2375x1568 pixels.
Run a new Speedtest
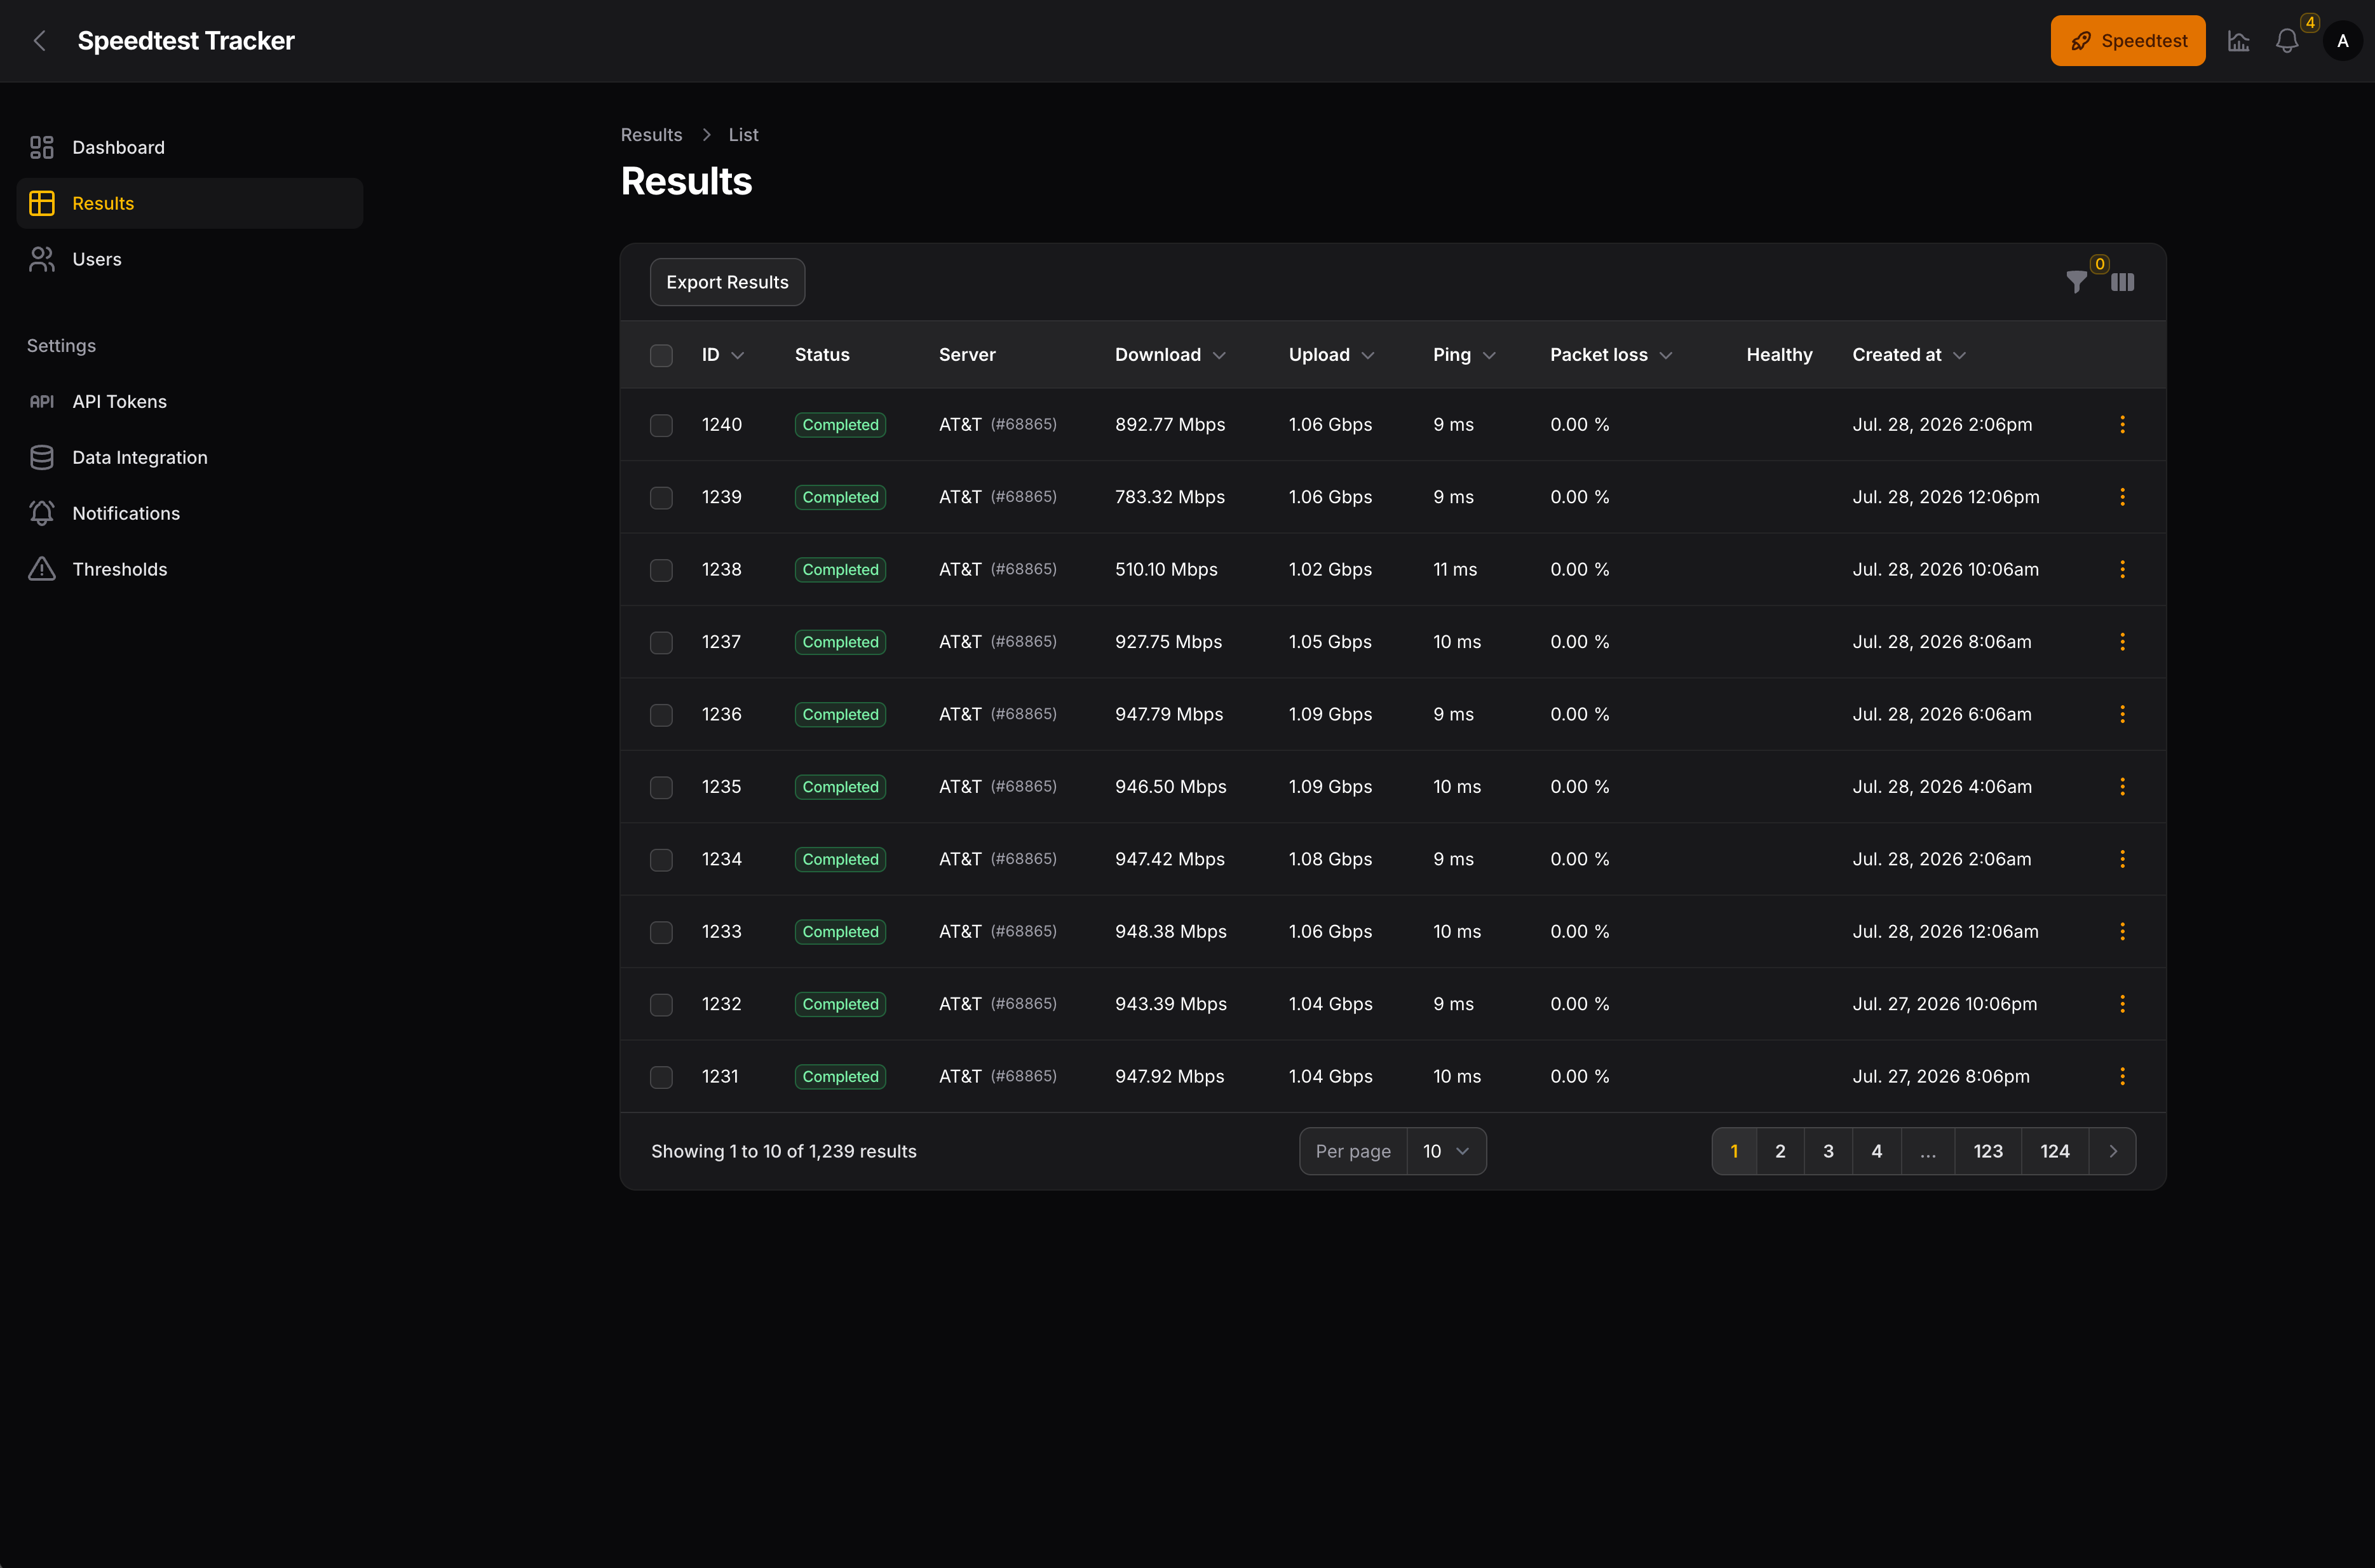point(2127,41)
